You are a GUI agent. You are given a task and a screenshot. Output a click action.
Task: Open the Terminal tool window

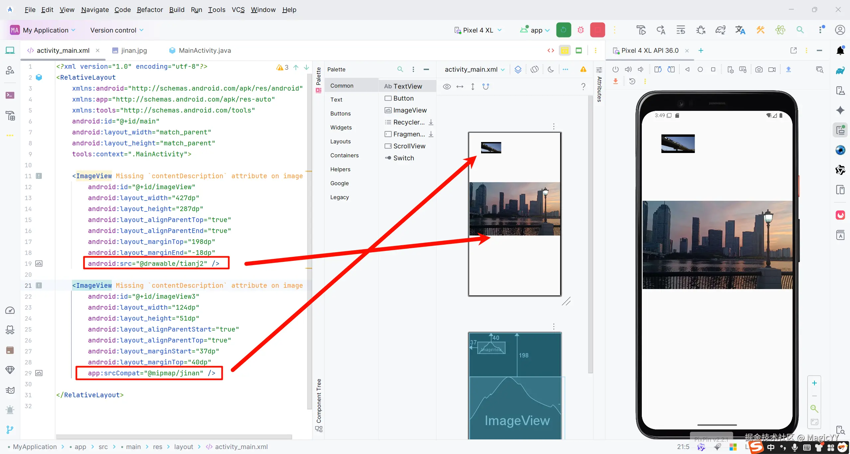click(x=10, y=96)
